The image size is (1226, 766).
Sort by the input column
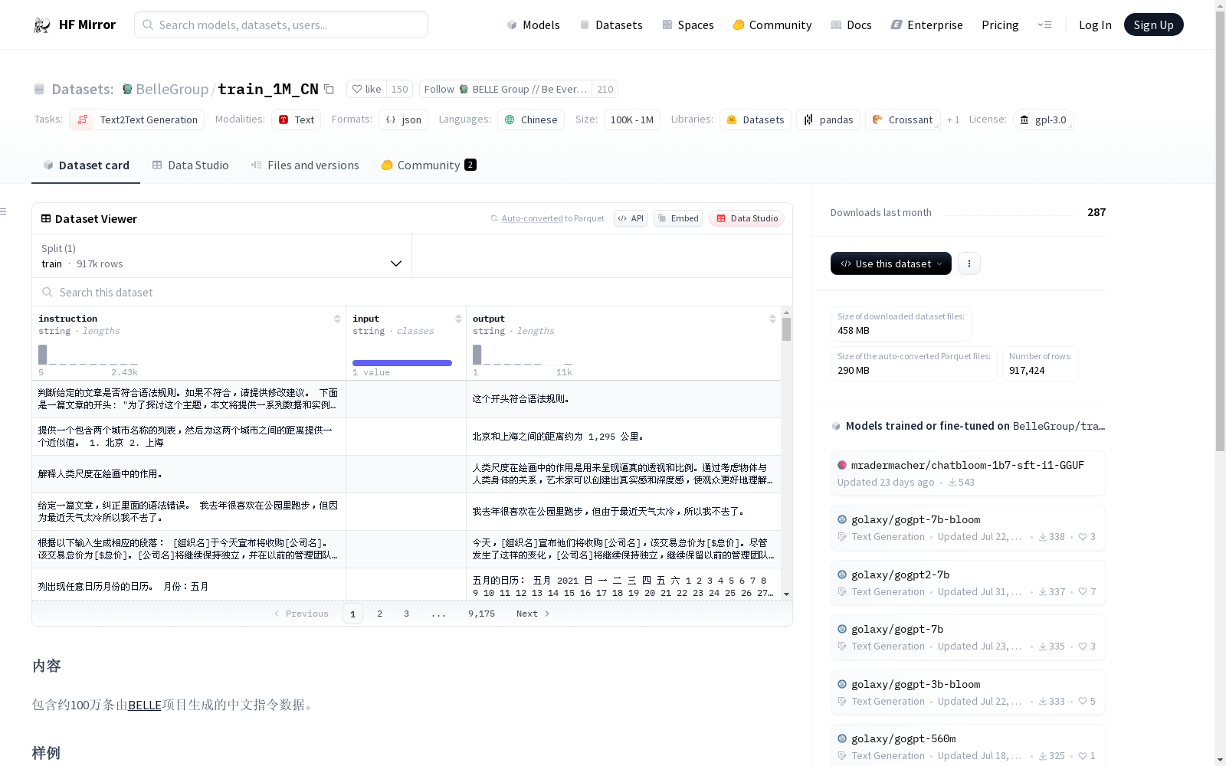click(458, 319)
